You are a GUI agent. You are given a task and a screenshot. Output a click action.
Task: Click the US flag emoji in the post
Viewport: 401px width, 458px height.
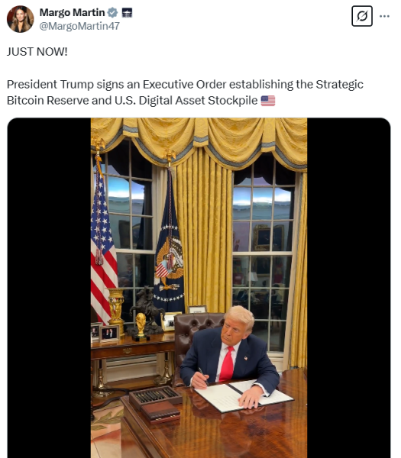(x=268, y=101)
